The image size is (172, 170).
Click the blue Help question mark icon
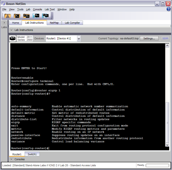click(169, 9)
